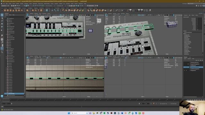The image size is (205, 115).
Task: Toggle Snap to Points on the status line
Action: pos(37,6)
